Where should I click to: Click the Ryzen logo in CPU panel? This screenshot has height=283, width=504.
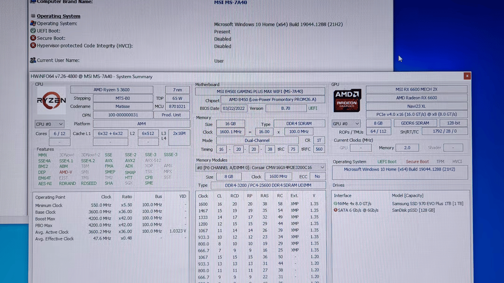tap(51, 101)
